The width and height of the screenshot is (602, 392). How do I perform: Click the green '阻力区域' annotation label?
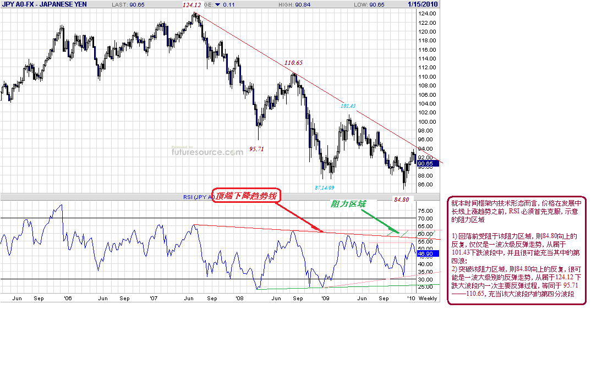348,204
